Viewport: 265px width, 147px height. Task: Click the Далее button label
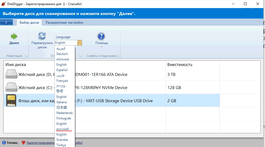pyautogui.click(x=14, y=43)
